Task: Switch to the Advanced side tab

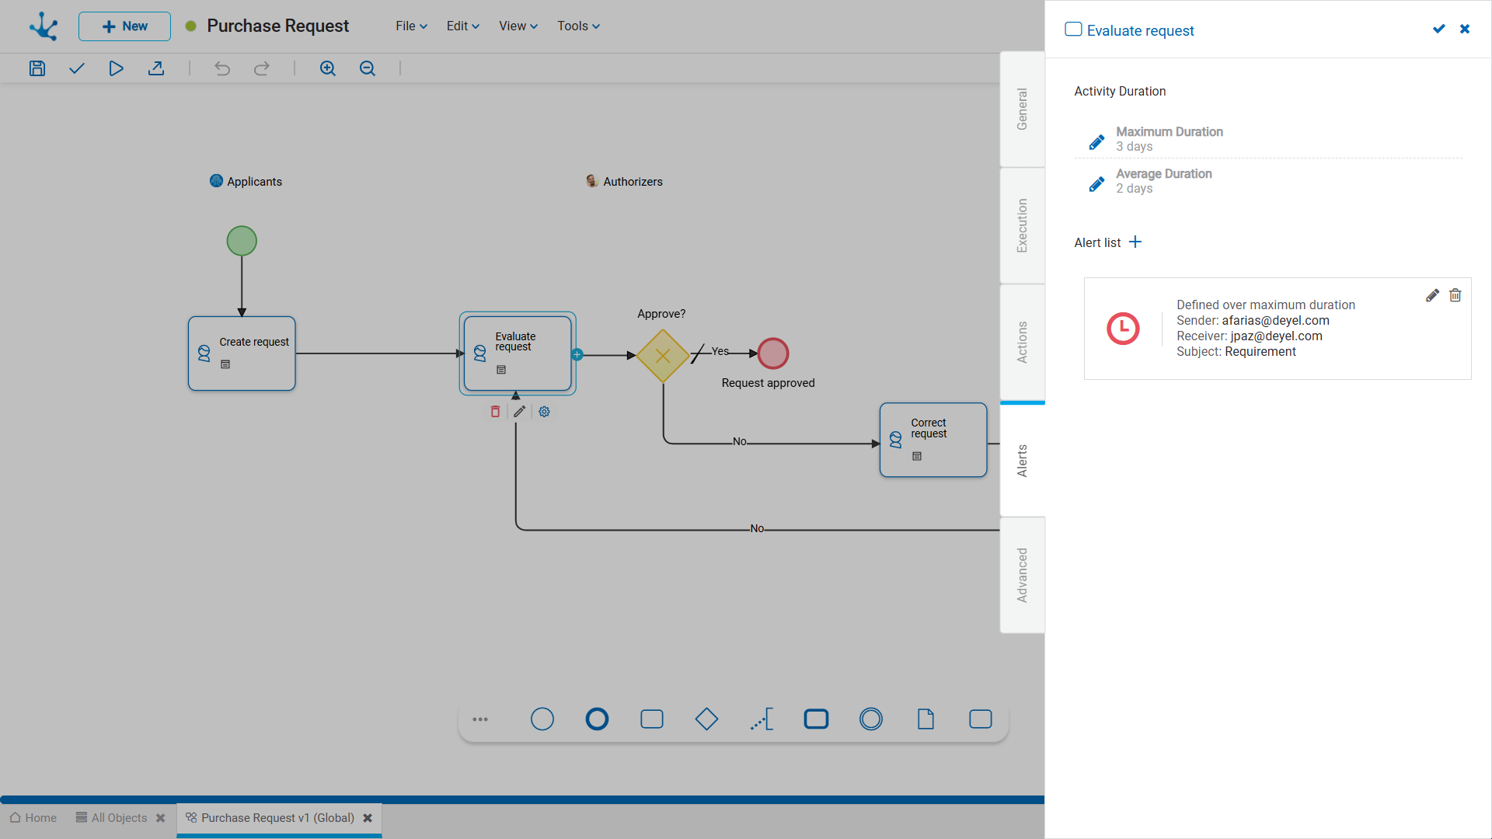Action: click(x=1022, y=575)
